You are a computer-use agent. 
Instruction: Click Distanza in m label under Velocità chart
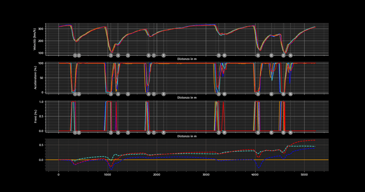(187, 58)
